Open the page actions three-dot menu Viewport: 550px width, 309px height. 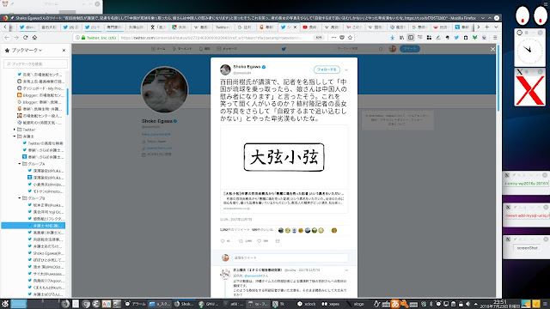pyautogui.click(x=333, y=38)
